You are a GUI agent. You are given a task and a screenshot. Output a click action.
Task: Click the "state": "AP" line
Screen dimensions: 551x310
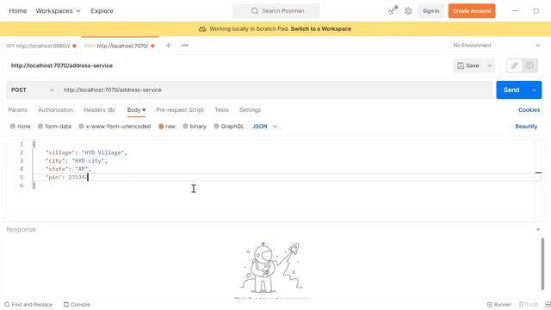pyautogui.click(x=68, y=169)
